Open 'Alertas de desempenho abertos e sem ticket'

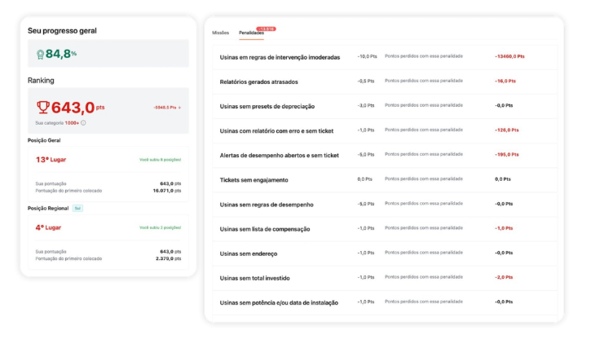[x=279, y=155]
